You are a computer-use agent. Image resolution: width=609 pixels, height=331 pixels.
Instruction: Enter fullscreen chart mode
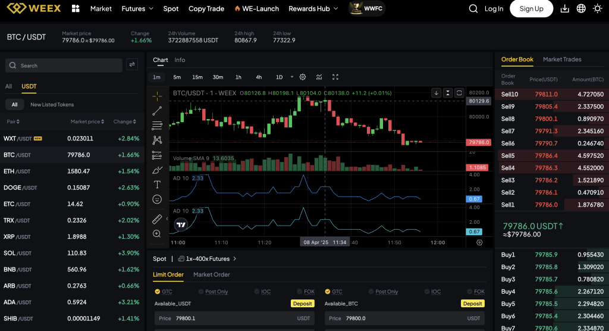pos(335,77)
